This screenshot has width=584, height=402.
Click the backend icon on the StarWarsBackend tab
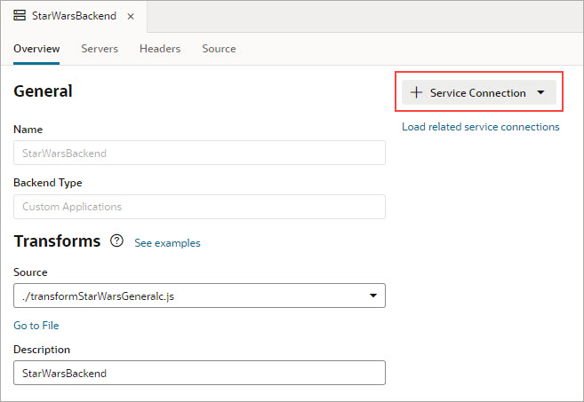[x=20, y=17]
